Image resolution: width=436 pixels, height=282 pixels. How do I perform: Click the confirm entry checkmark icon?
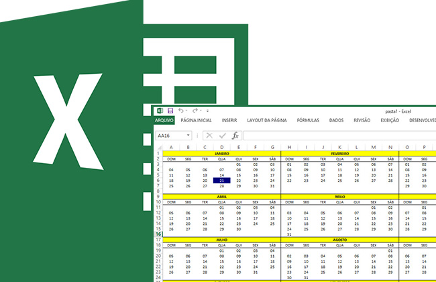[x=223, y=136]
